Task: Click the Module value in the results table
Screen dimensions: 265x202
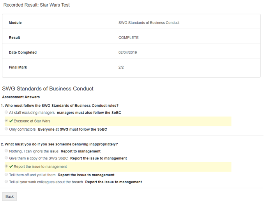Action: pyautogui.click(x=149, y=23)
